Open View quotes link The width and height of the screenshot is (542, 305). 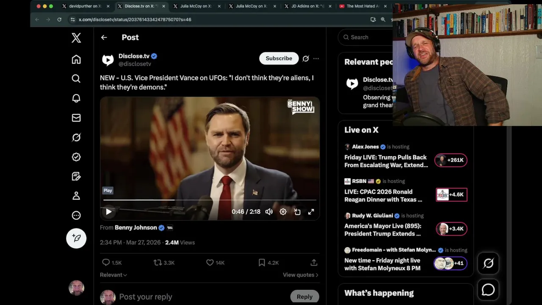301,275
